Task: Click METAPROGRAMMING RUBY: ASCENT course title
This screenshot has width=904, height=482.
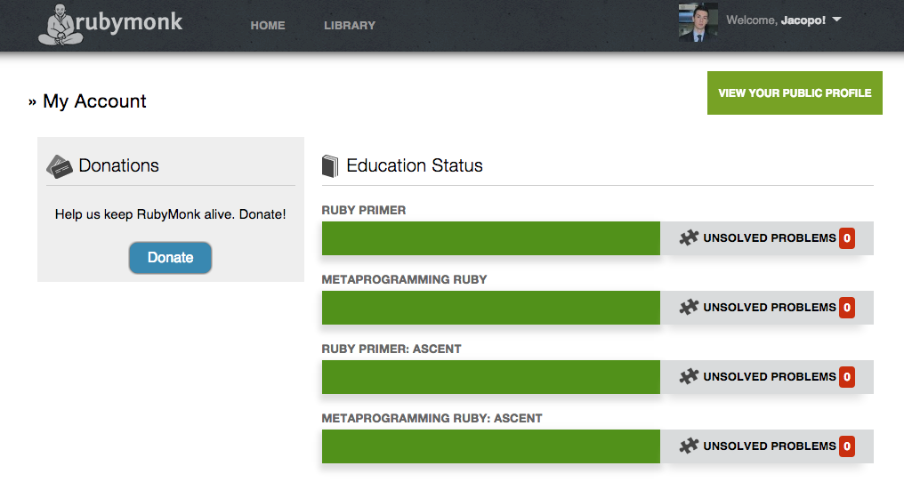Action: pos(432,419)
